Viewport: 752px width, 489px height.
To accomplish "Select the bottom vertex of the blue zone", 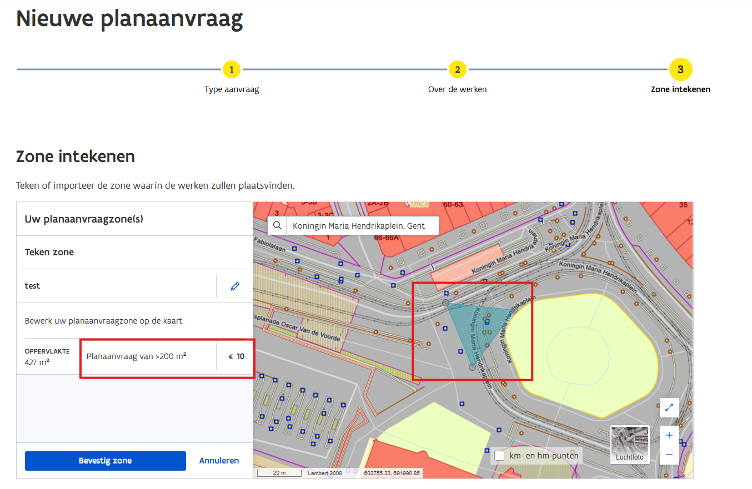I will coord(472,367).
